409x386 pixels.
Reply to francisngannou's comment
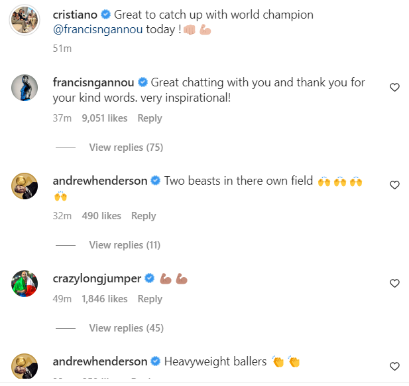click(x=150, y=118)
